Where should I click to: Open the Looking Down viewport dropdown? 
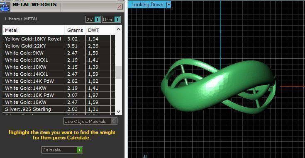[168, 5]
